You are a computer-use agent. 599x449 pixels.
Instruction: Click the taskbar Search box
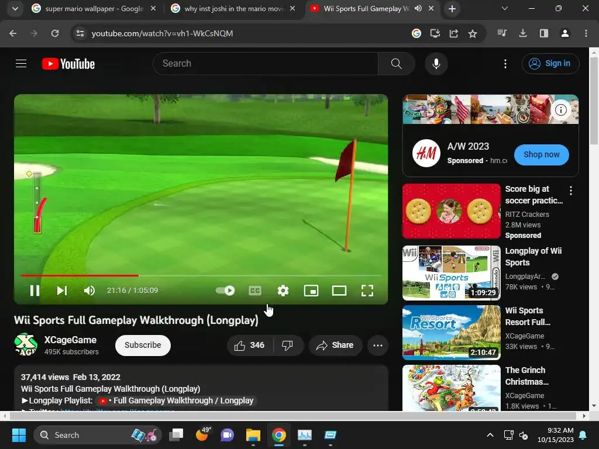click(x=98, y=435)
